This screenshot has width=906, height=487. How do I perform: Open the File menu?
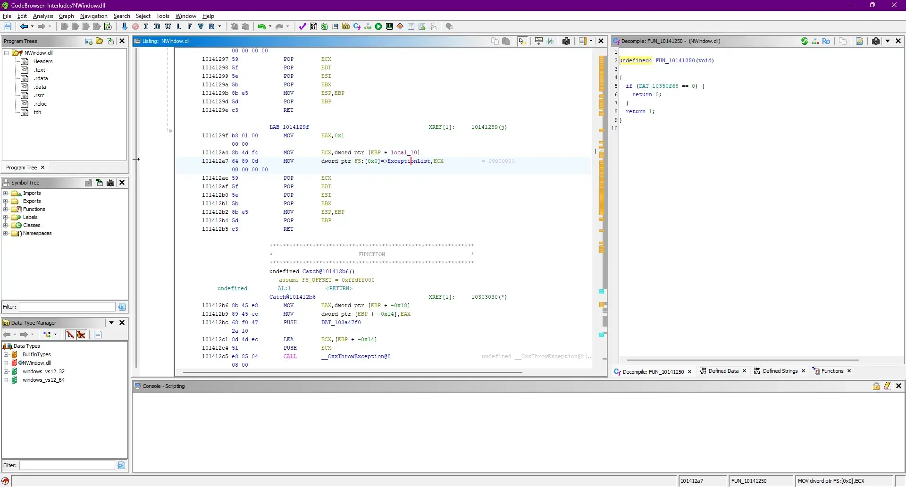(7, 16)
